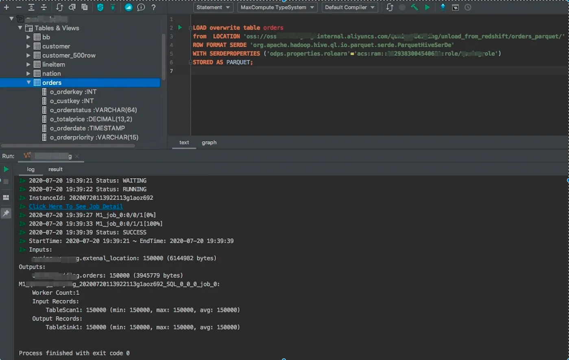This screenshot has width=569, height=360.
Task: Collapse the Tables & Views node
Action: 20,28
